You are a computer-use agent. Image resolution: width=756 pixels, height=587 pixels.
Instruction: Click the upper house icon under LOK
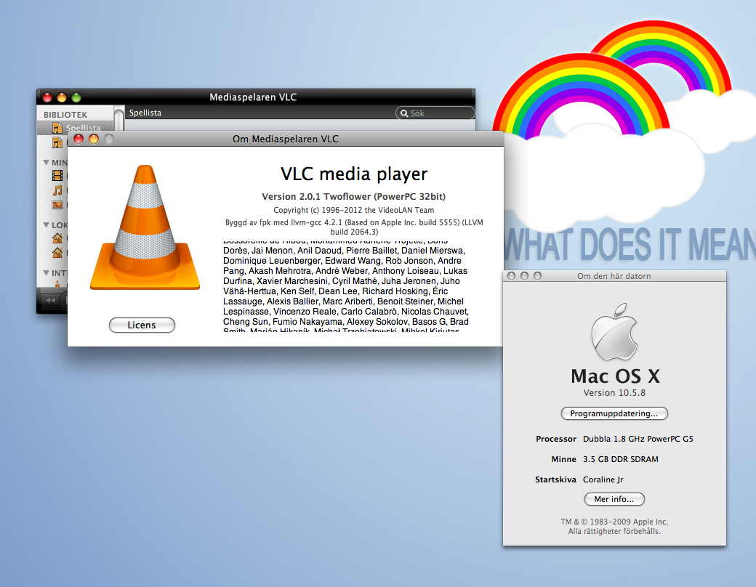coord(57,238)
